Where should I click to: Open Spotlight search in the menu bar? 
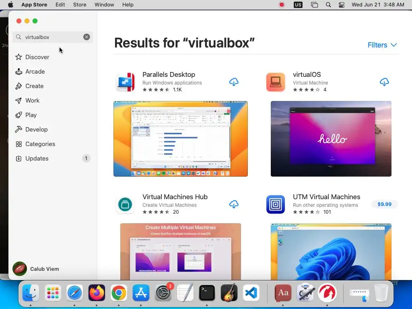click(328, 5)
